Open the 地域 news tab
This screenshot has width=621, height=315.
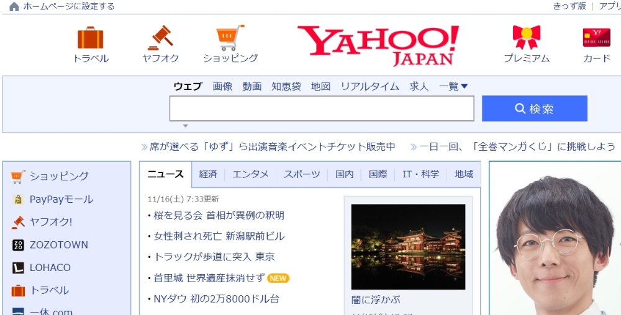[464, 174]
